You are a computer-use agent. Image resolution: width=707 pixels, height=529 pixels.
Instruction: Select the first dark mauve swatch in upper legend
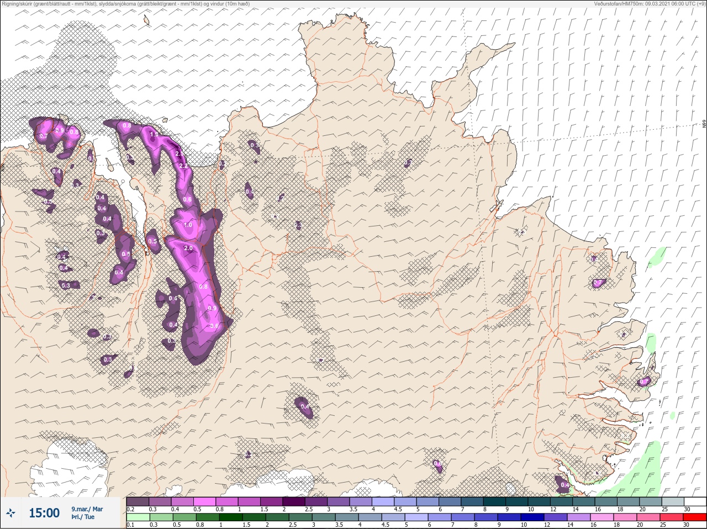click(138, 501)
